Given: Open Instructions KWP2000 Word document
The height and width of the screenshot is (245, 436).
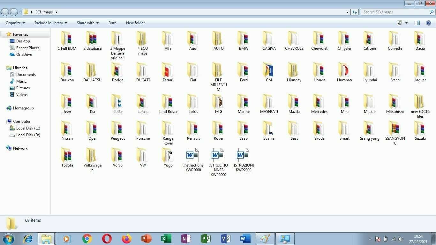Looking at the screenshot, I should (193, 160).
